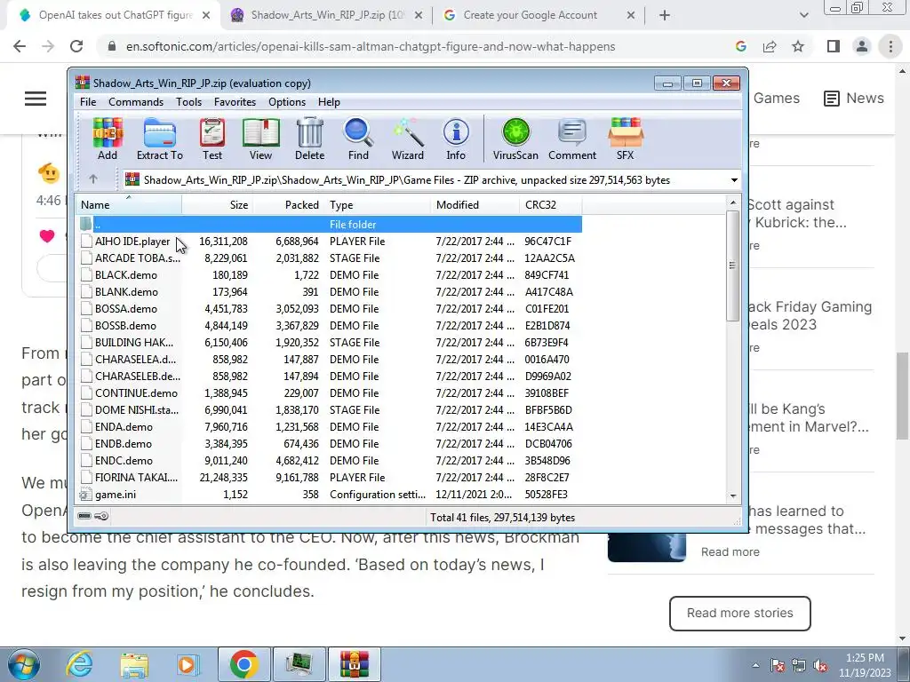Click the Comment toolbar icon
Image resolution: width=910 pixels, height=682 pixels.
572,139
